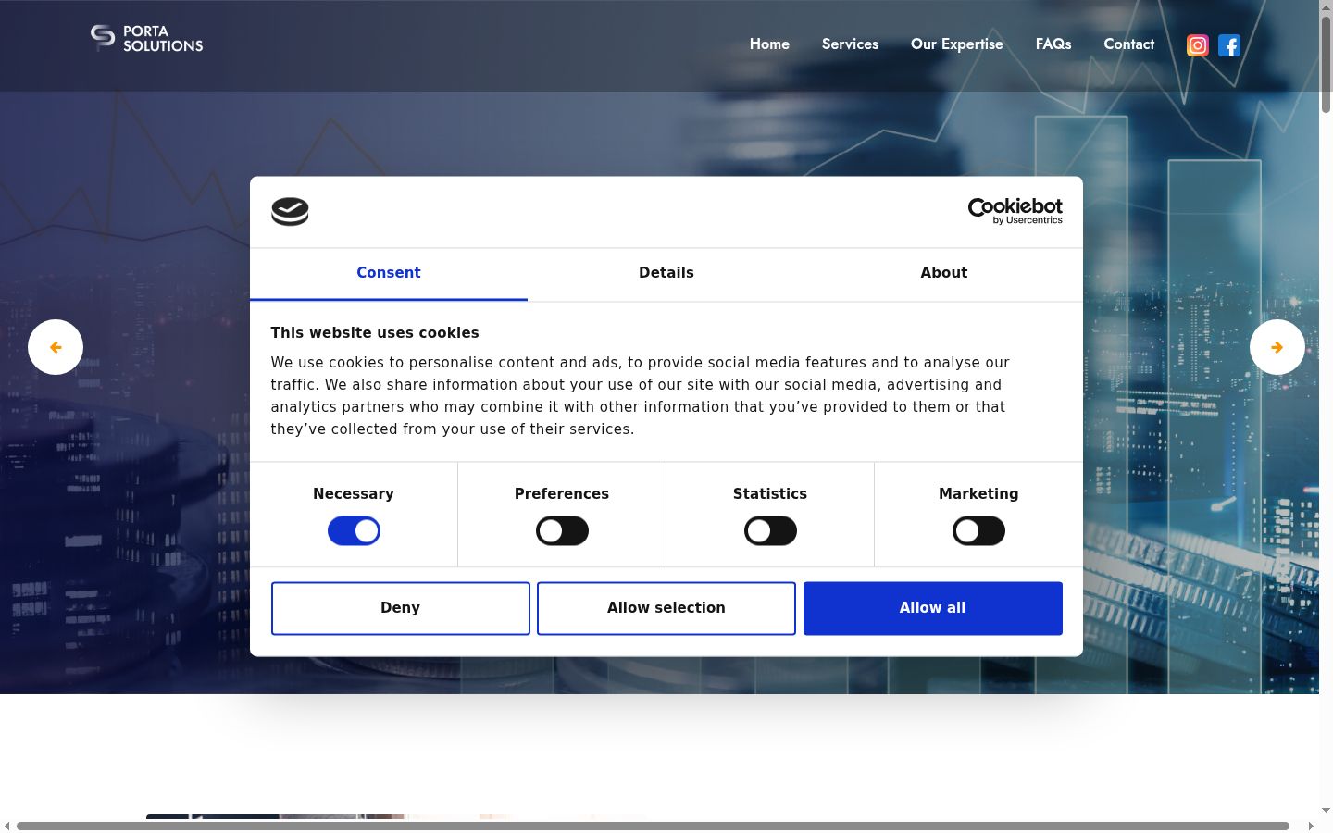Open the Home menu item
The height and width of the screenshot is (833, 1333).
coord(769,44)
